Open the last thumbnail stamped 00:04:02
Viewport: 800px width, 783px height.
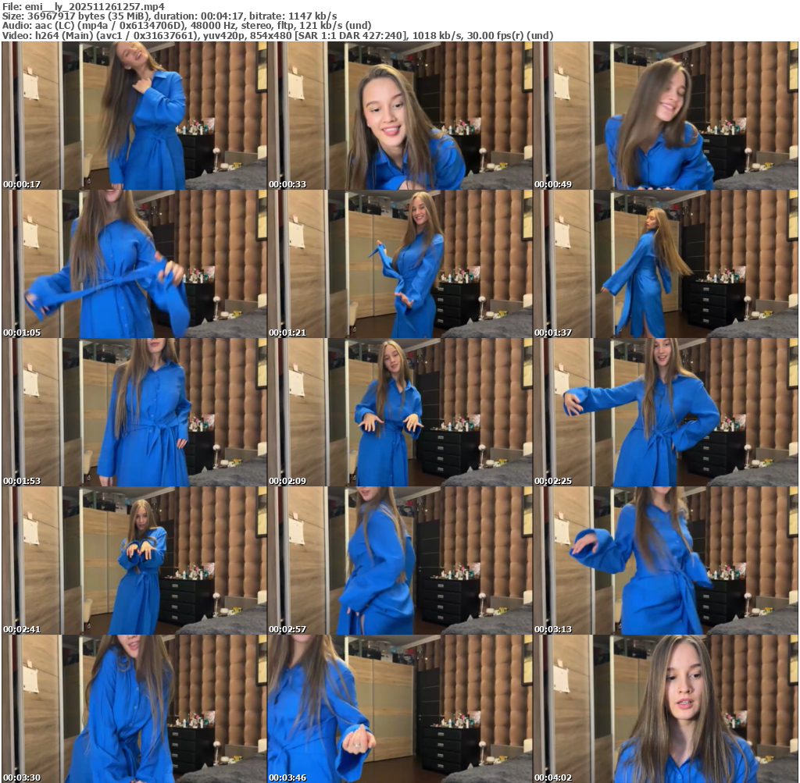666,709
